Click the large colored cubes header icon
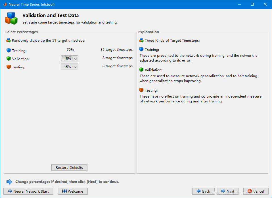272x198 pixels. (11, 18)
